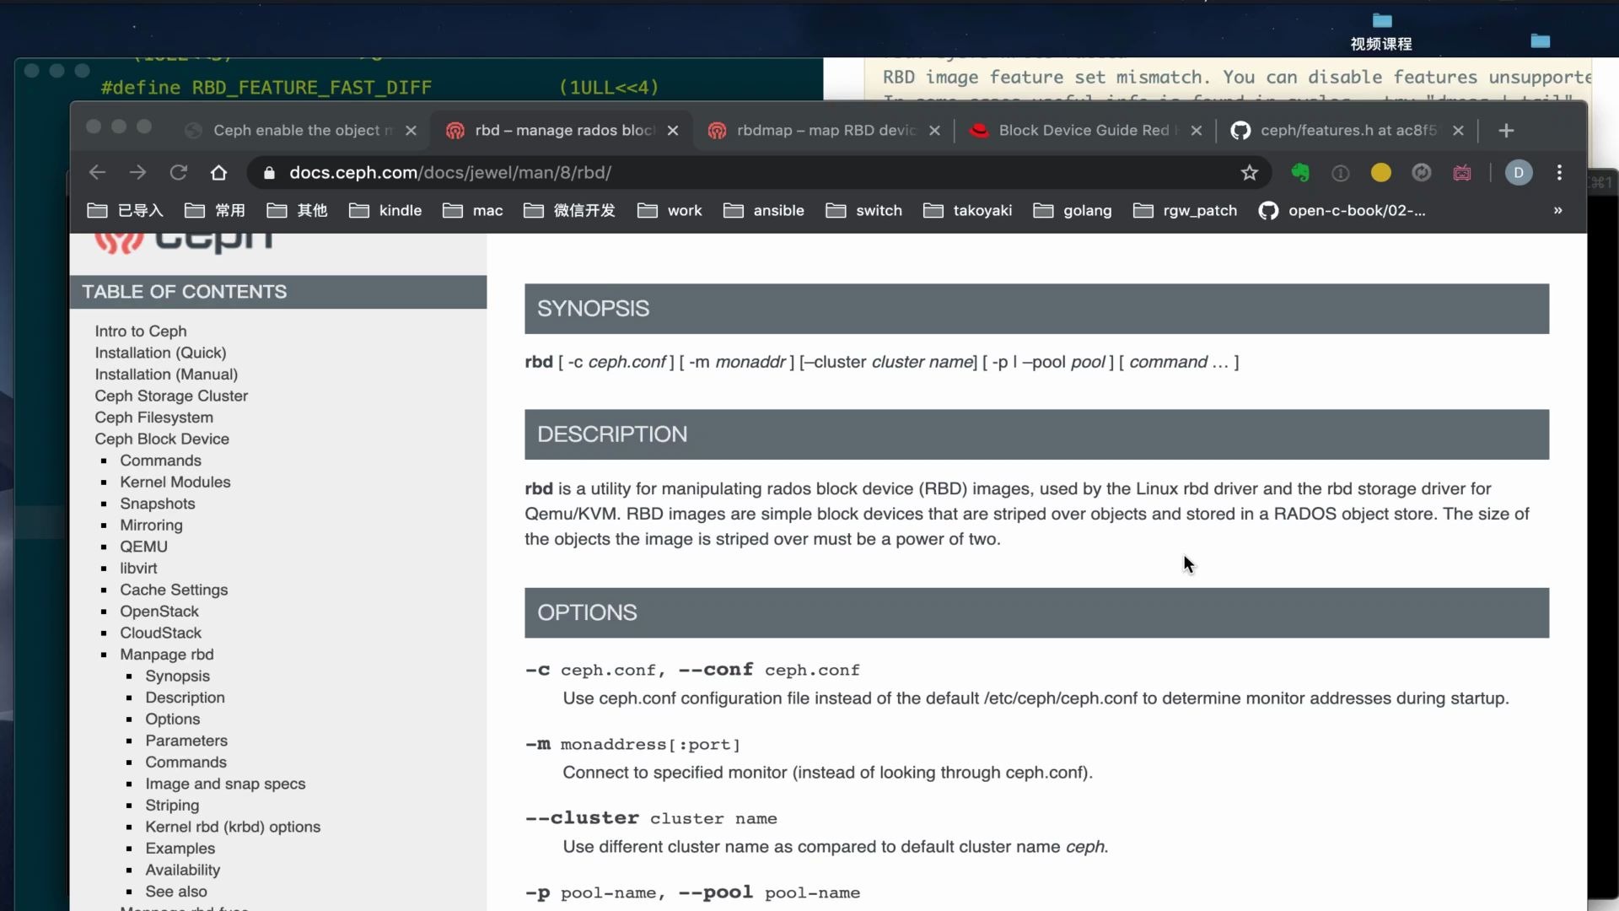Screen dimensions: 1619x911
Task: Click the address bar URL
Action: [x=450, y=173]
